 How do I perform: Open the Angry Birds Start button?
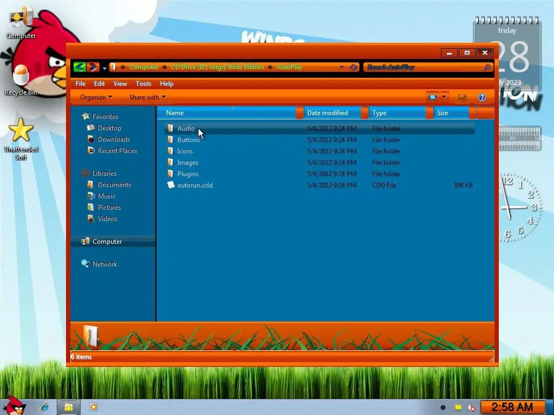tap(14, 405)
